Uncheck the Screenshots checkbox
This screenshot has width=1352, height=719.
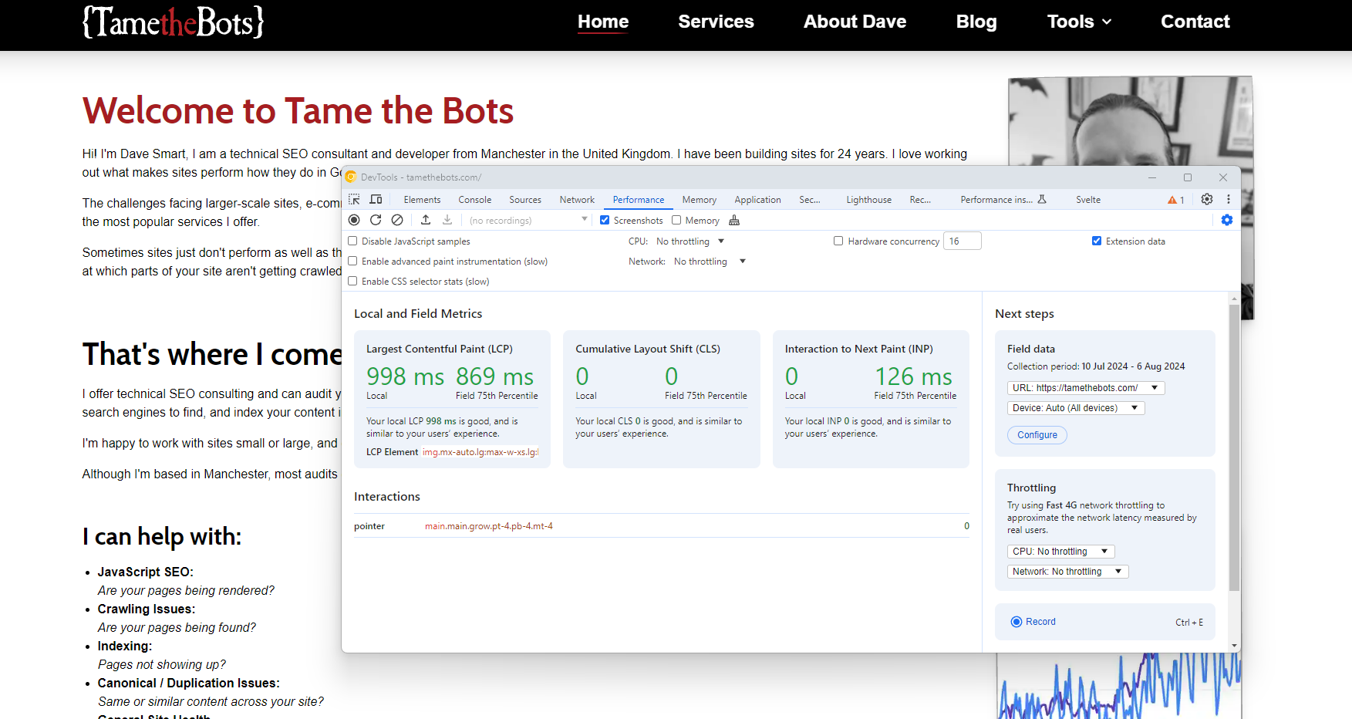pos(605,220)
